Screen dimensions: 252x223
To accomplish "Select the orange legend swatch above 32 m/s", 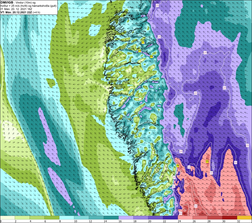I will point(244,217).
